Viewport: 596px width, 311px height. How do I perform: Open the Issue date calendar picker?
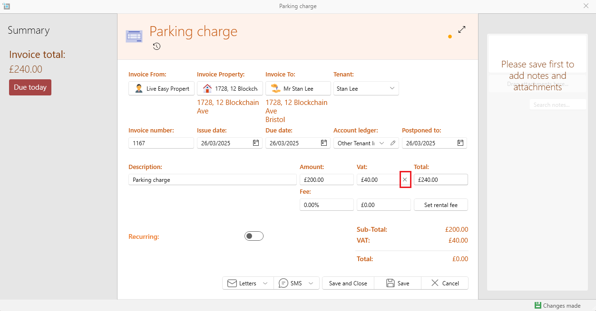click(255, 143)
